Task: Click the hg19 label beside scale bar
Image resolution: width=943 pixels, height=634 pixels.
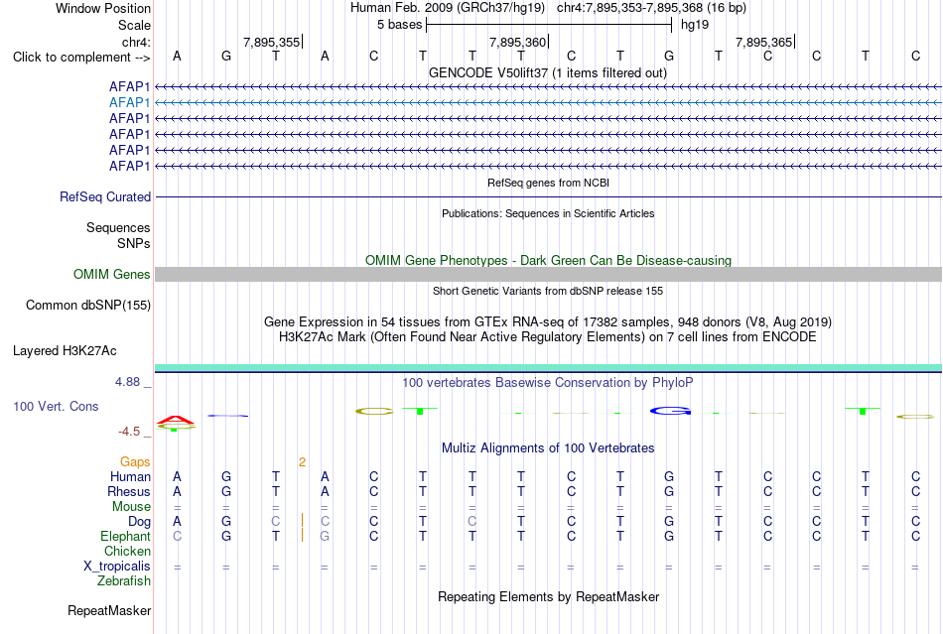Action: (695, 25)
